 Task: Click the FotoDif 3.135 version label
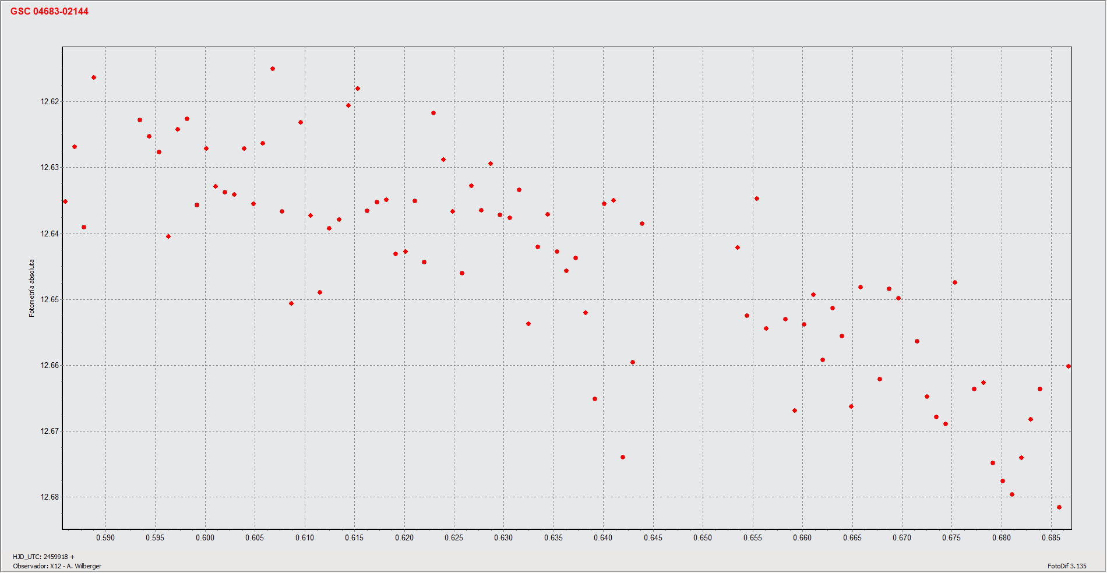click(x=1067, y=566)
